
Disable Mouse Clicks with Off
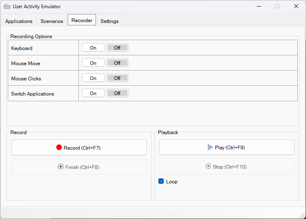pyautogui.click(x=117, y=78)
